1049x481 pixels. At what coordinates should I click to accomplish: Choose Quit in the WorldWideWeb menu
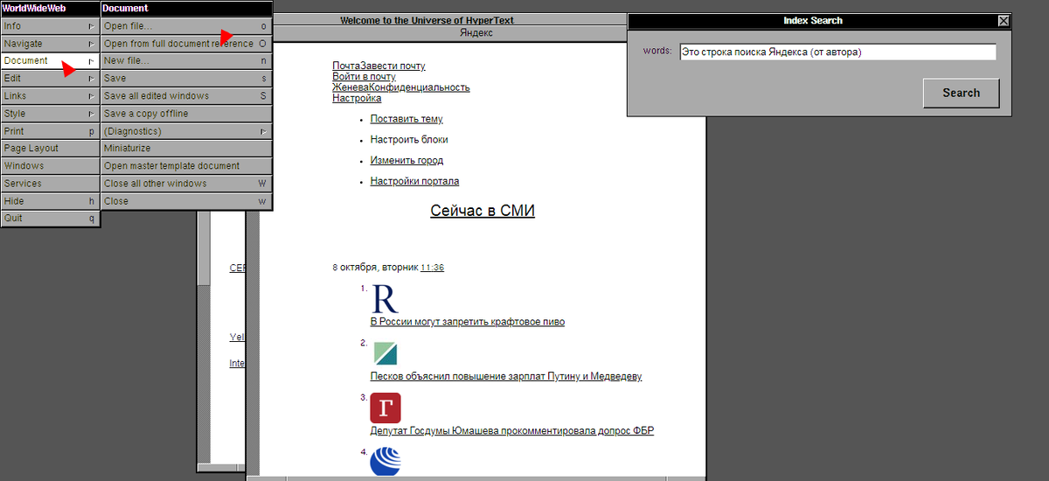(x=50, y=219)
